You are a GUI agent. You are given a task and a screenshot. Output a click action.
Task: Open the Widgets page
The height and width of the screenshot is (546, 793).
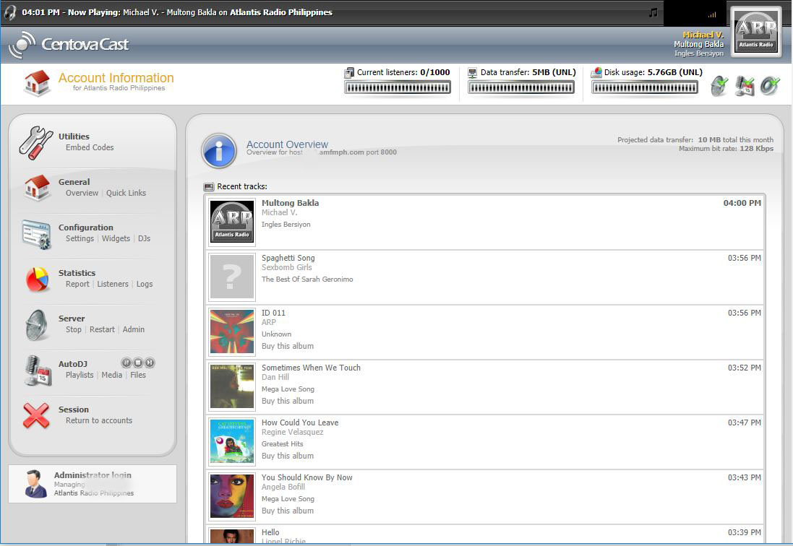[116, 238]
